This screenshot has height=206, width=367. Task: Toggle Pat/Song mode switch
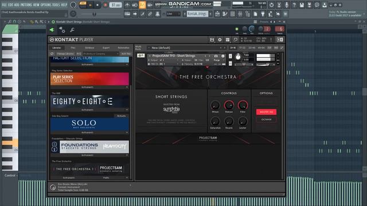click(83, 5)
